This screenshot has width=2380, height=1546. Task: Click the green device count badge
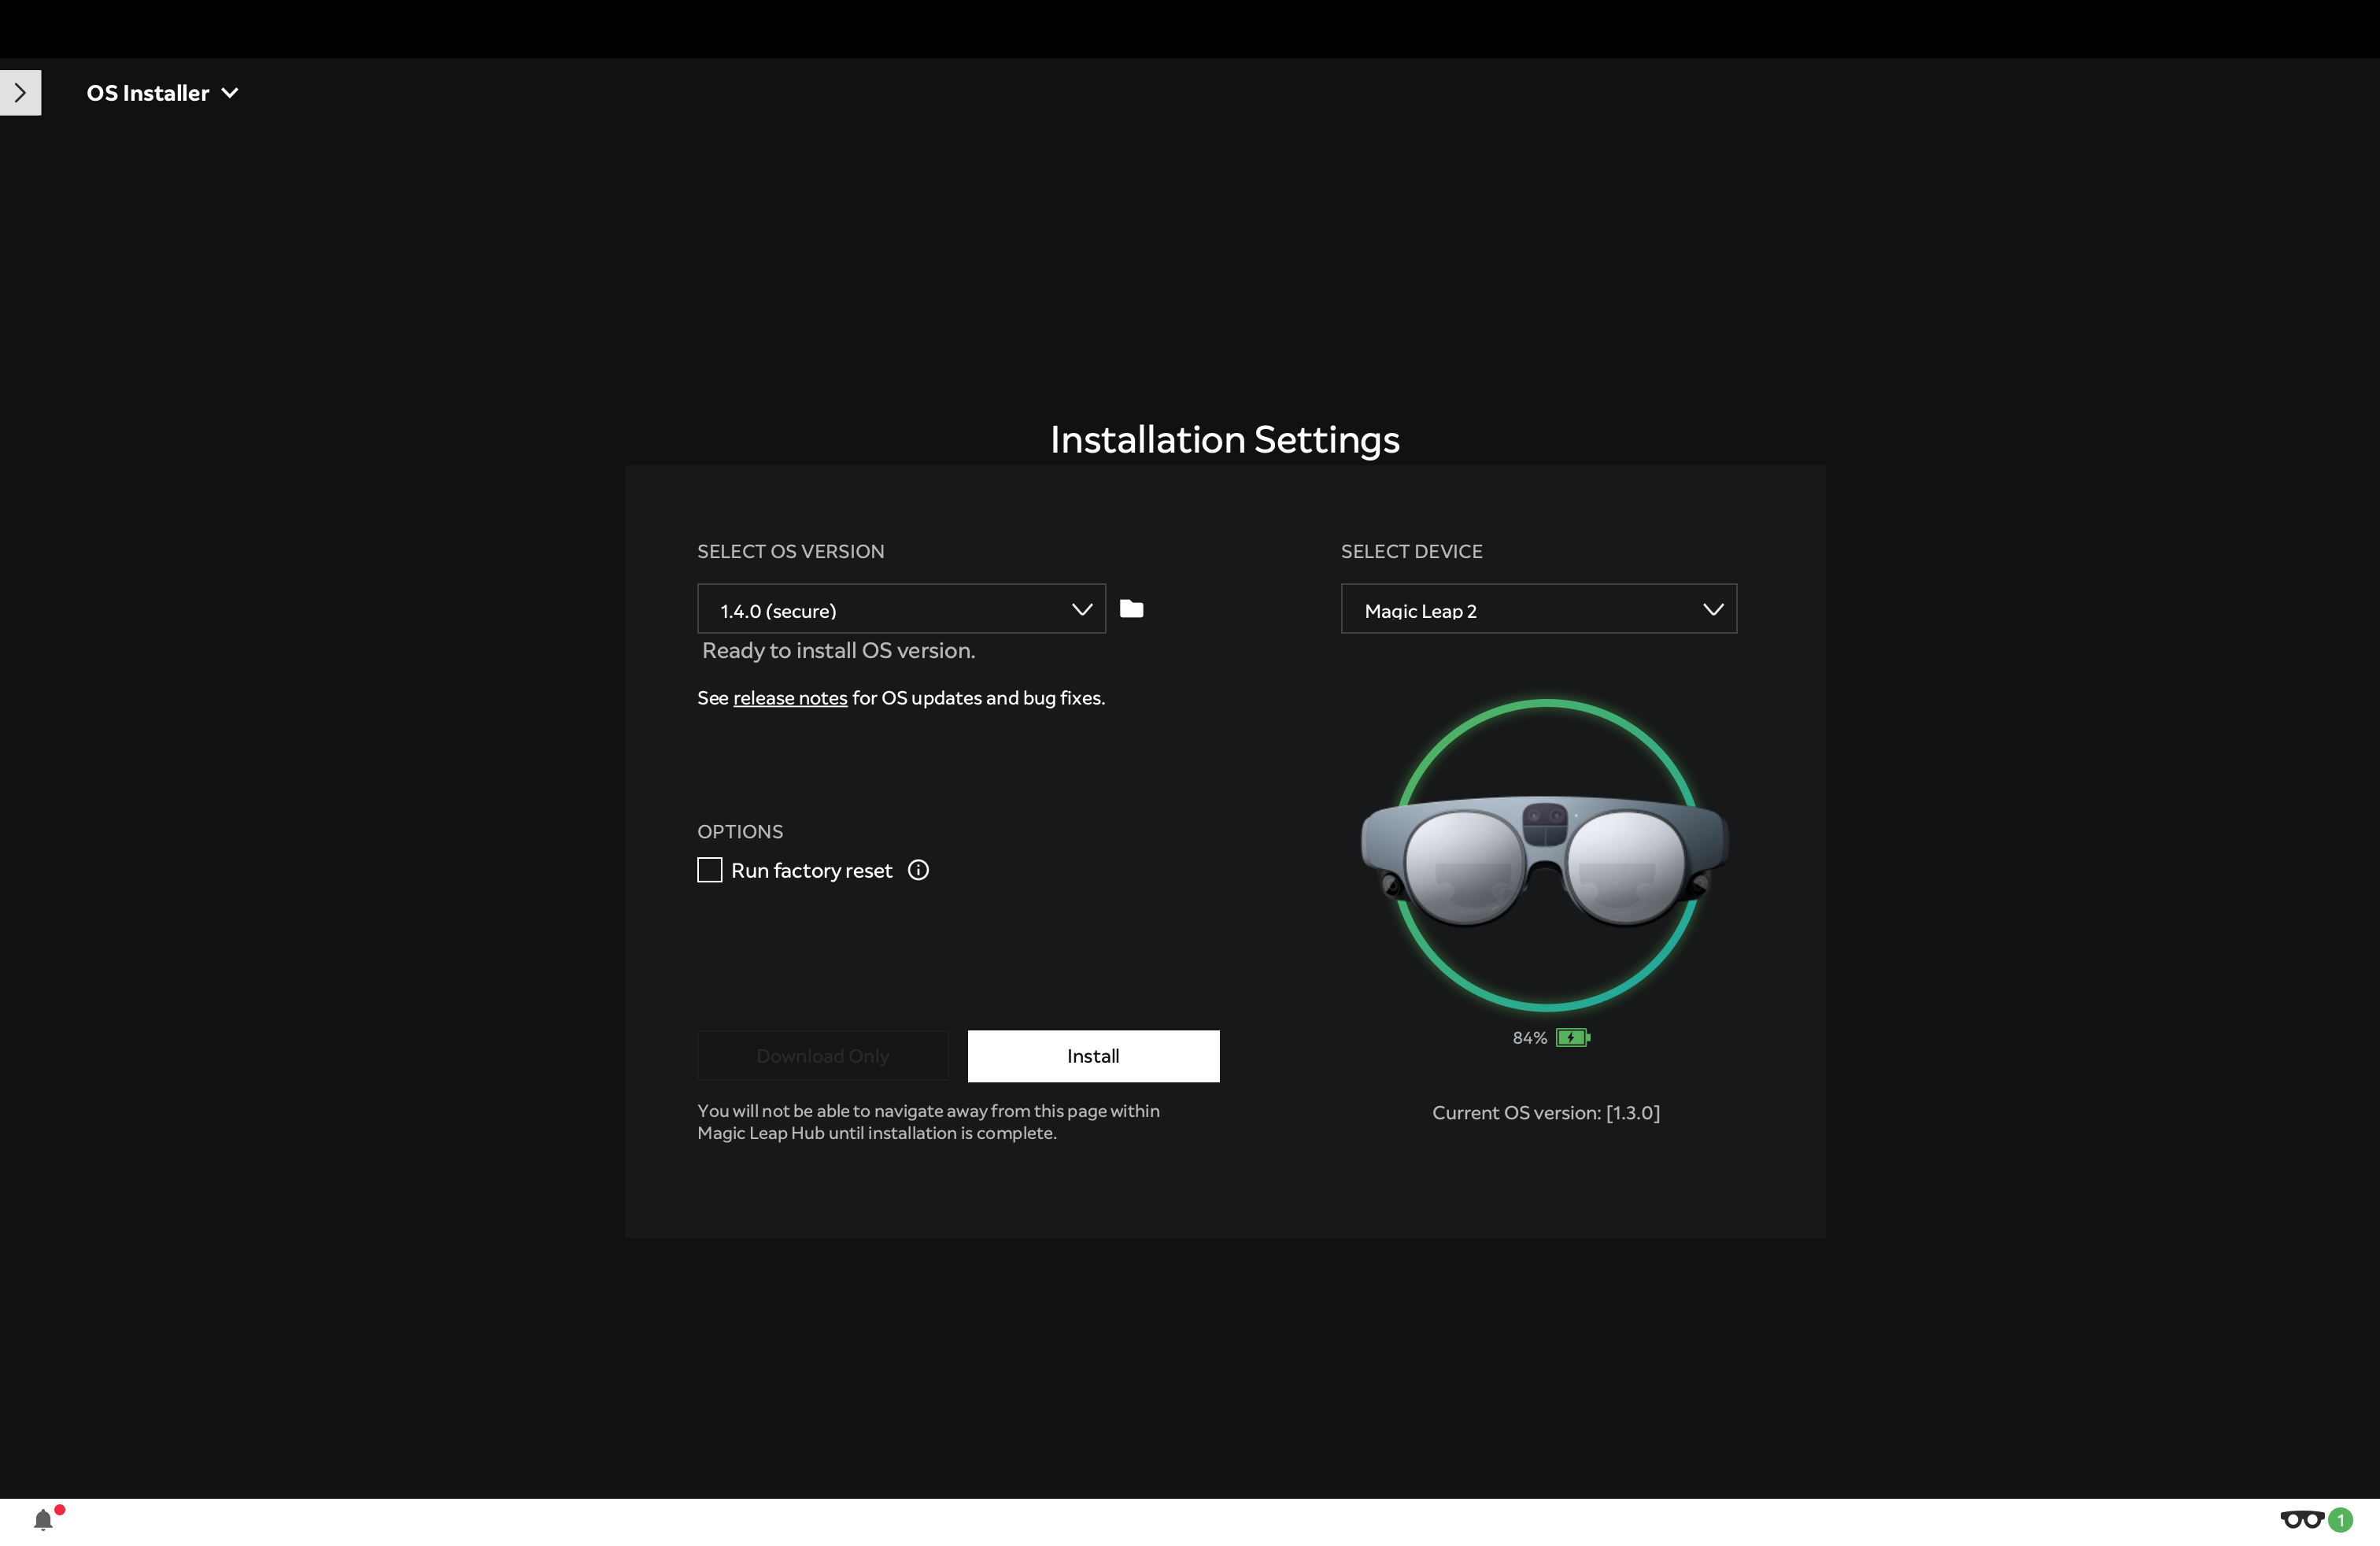coord(2340,1520)
